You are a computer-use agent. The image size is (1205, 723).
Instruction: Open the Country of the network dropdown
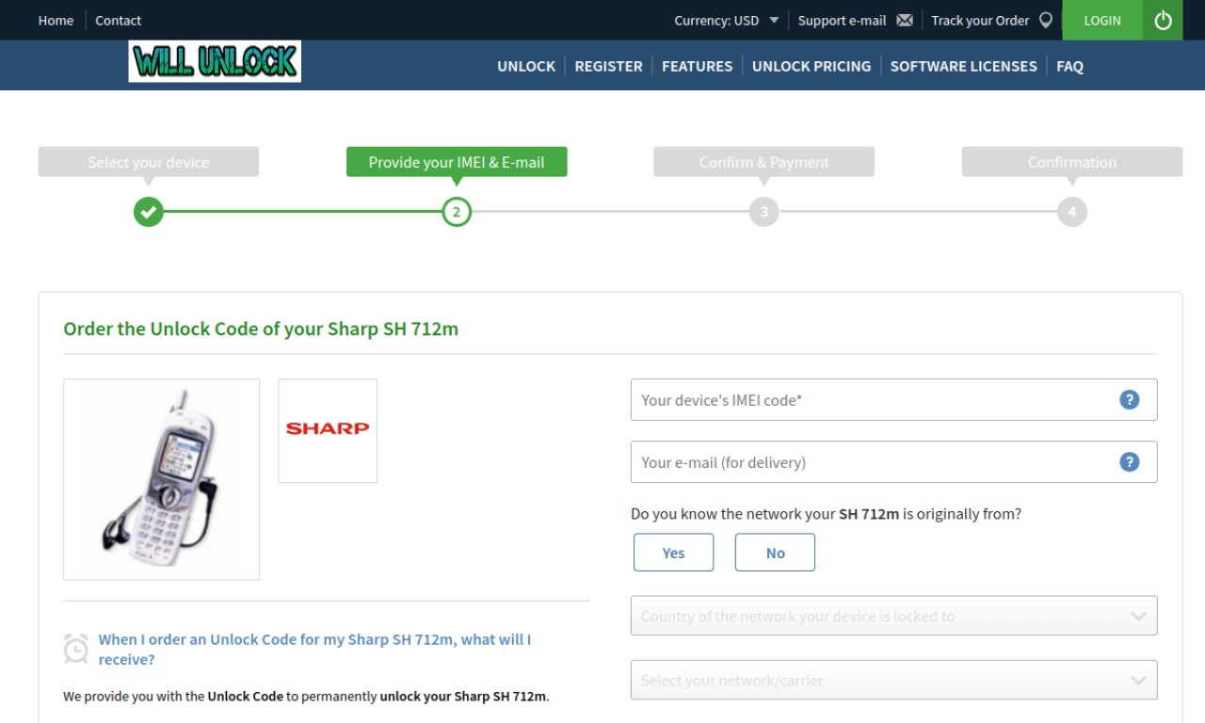pyautogui.click(x=893, y=616)
